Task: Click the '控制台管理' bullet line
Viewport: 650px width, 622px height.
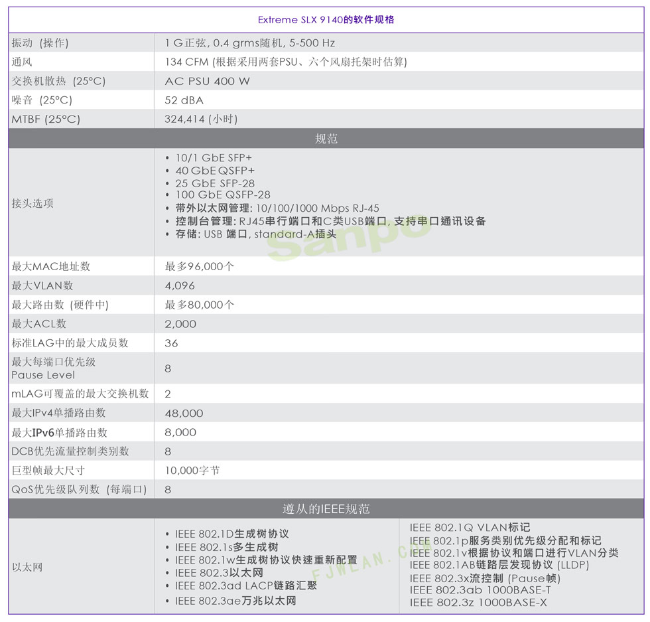Action: tap(330, 221)
